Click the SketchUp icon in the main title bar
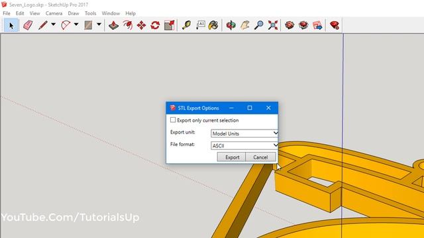Screen dimensions: 424x238 pyautogui.click(x=4, y=5)
